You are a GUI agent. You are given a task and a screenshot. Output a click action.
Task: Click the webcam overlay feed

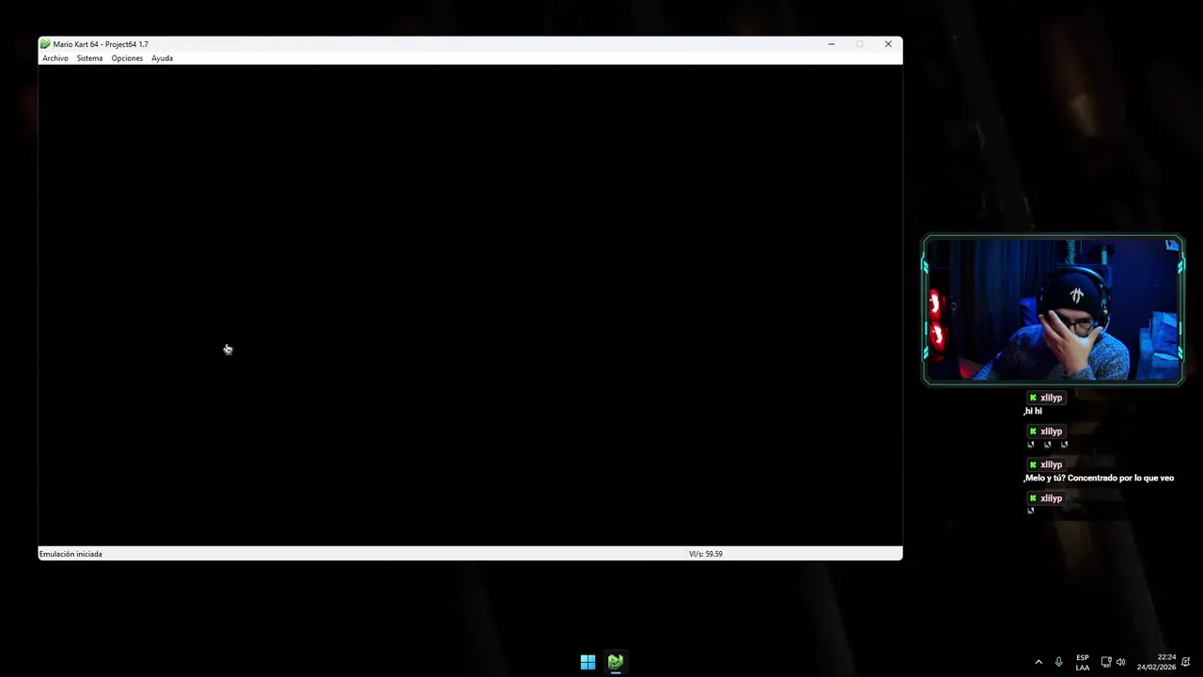tap(1053, 310)
